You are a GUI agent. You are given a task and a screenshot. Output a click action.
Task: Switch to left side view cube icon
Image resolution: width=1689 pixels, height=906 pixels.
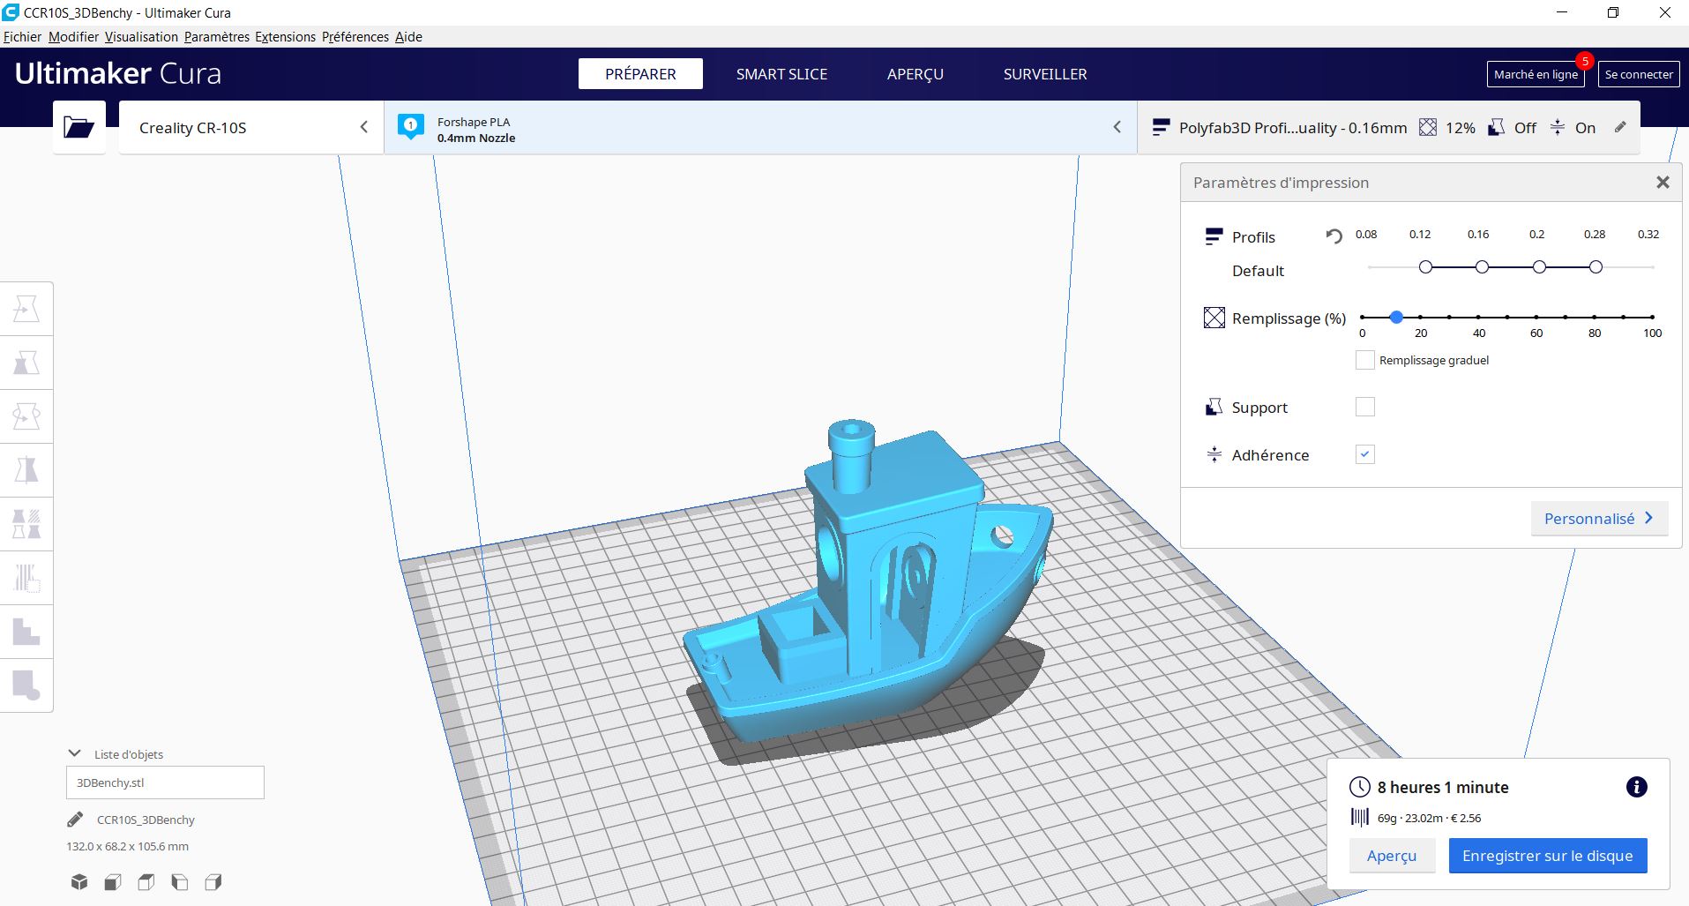(180, 881)
